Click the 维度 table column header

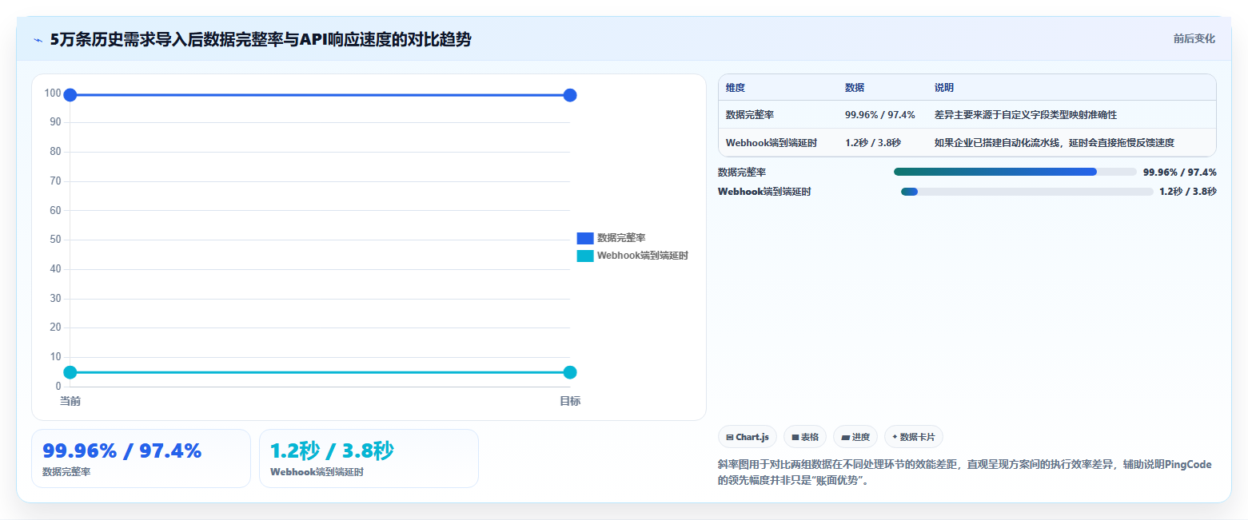click(x=736, y=88)
